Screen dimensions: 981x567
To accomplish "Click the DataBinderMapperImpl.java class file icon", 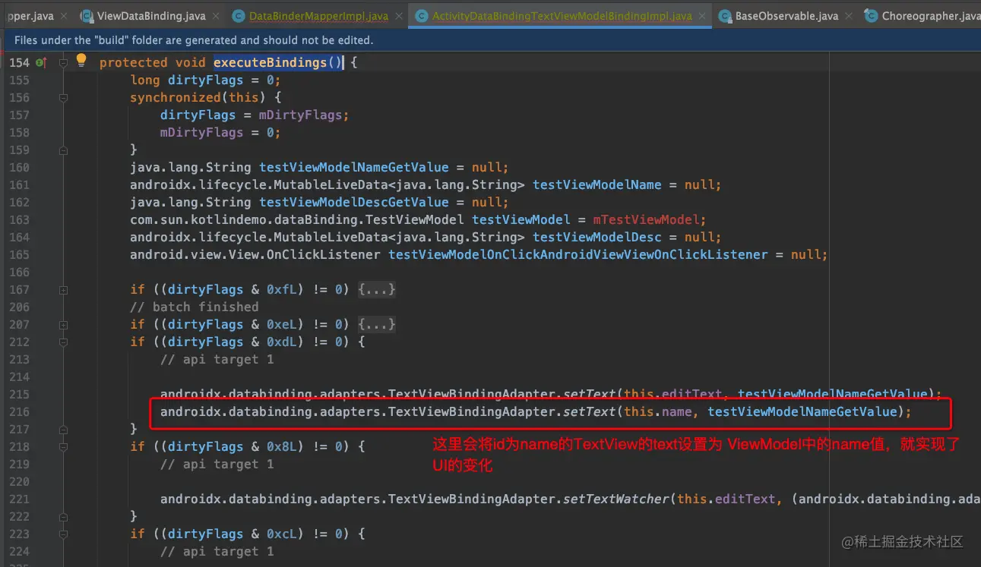I will coord(239,16).
